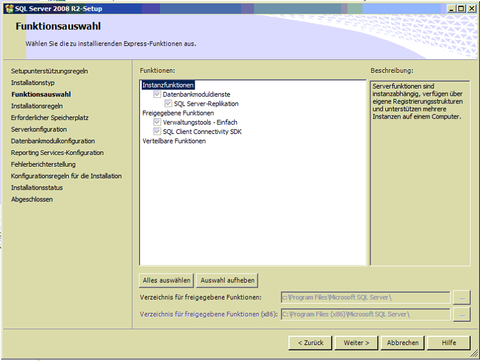Screen dimensions: 480x361
Task: Click the shared features (x86) directory path field
Action: [366, 314]
